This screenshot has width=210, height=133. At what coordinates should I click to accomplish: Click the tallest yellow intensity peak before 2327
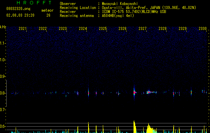135,127
